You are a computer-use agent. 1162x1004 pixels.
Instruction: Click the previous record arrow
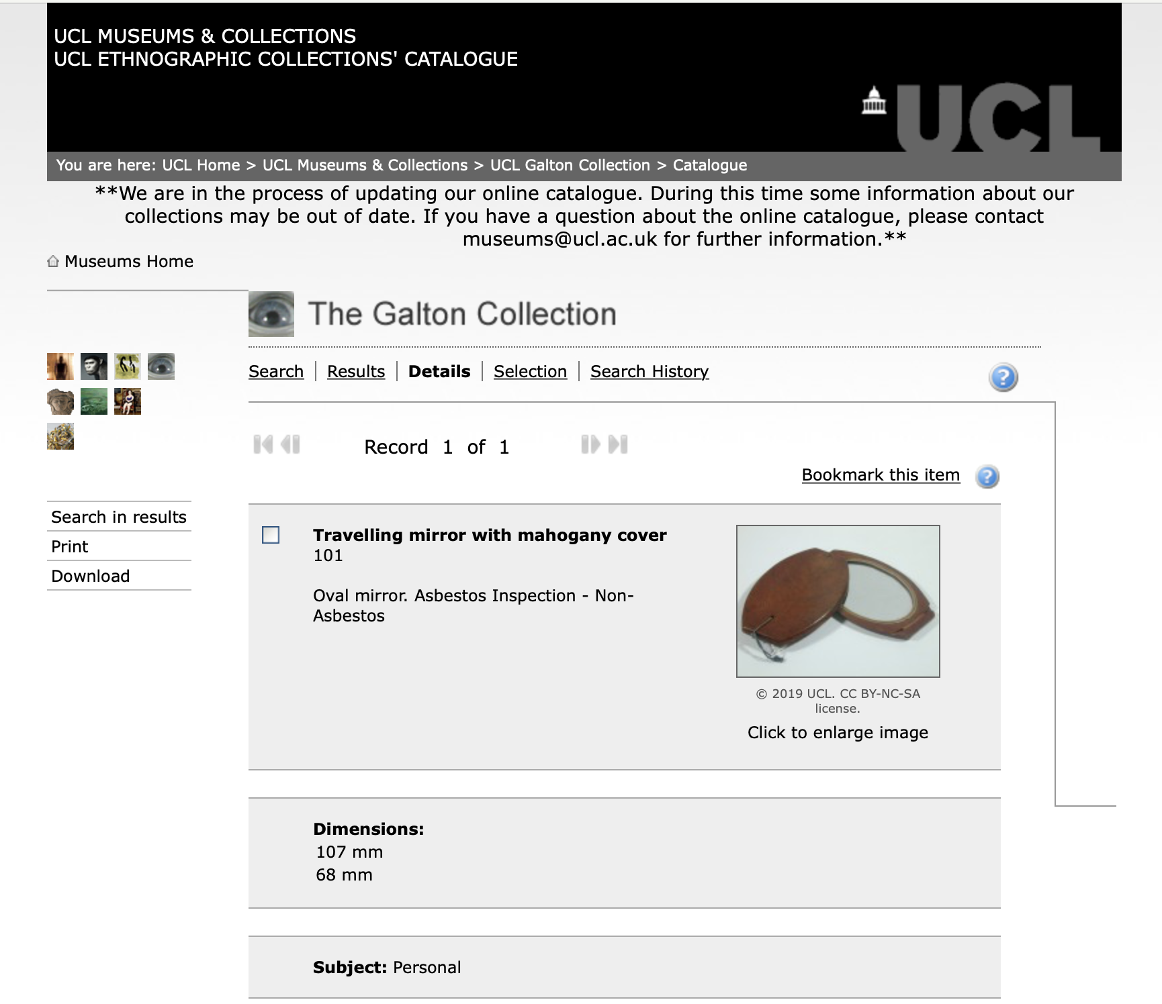coord(290,444)
